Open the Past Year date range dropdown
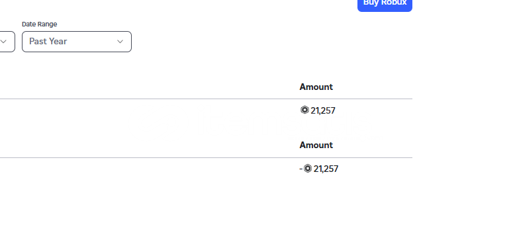This screenshot has width=511, height=246. pyautogui.click(x=77, y=42)
